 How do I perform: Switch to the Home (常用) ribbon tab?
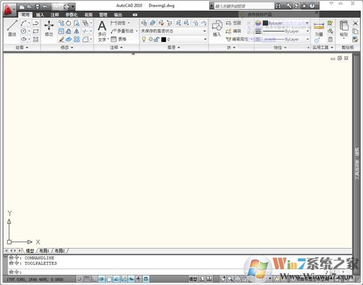(25, 15)
